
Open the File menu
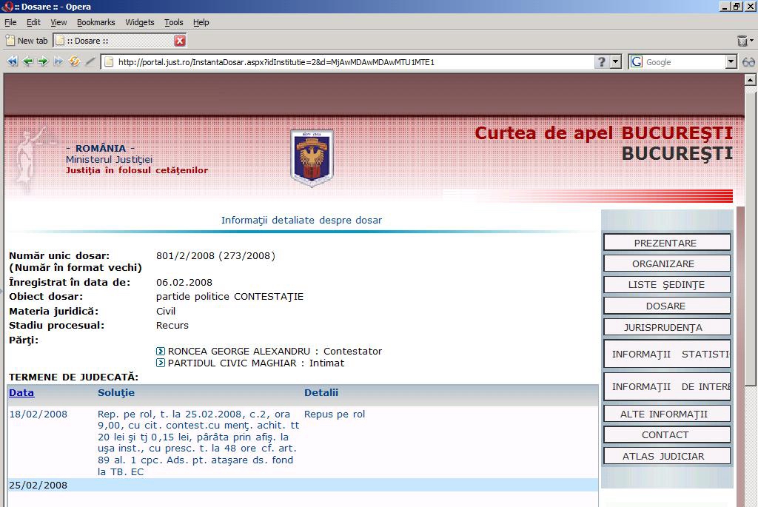10,22
